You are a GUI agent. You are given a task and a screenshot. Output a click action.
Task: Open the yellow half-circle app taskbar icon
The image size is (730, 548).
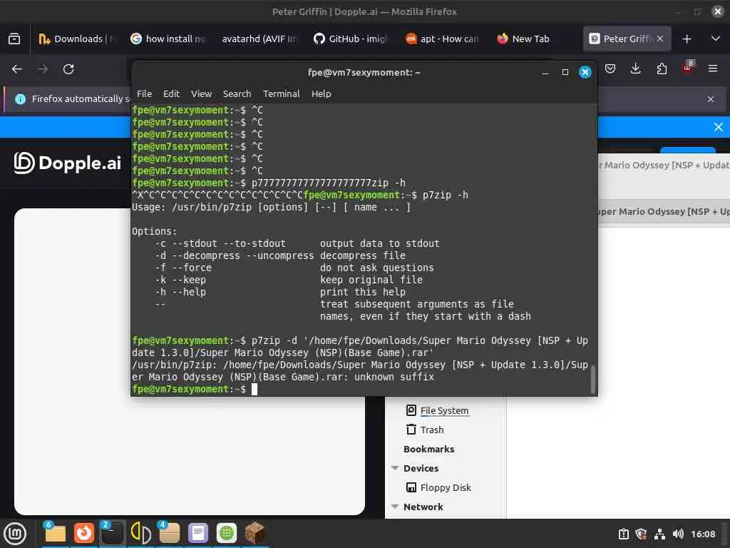click(140, 533)
